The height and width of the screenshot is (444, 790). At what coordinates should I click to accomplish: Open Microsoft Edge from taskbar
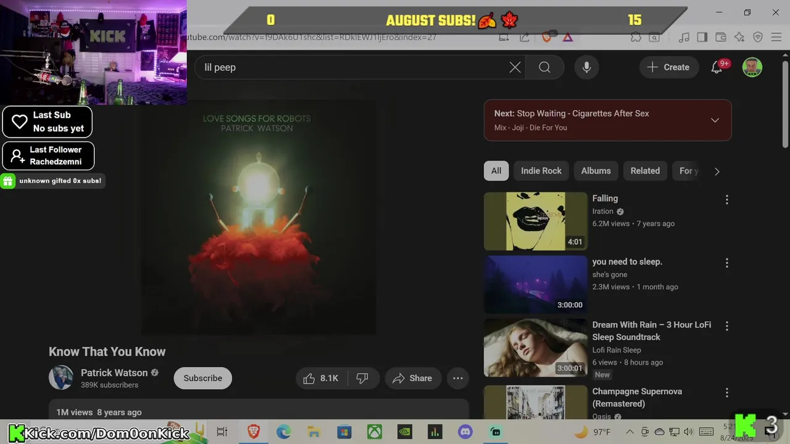coord(283,432)
